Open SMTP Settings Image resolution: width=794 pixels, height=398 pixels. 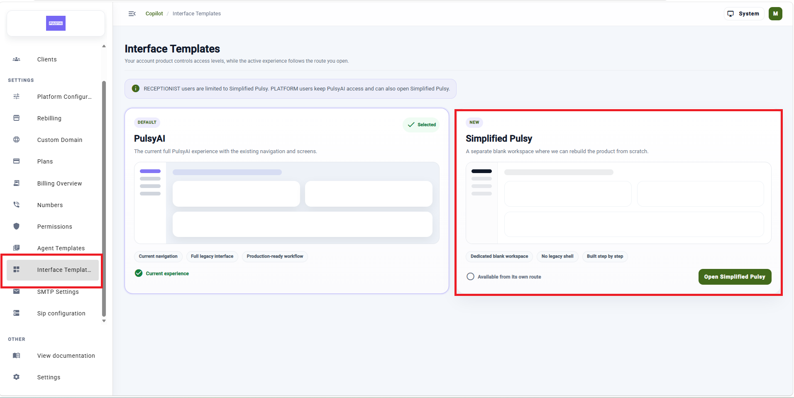tap(53, 292)
